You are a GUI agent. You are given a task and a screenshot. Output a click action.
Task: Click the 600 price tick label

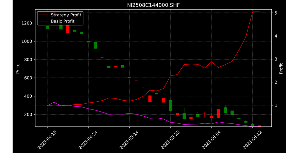pyautogui.click(x=29, y=78)
